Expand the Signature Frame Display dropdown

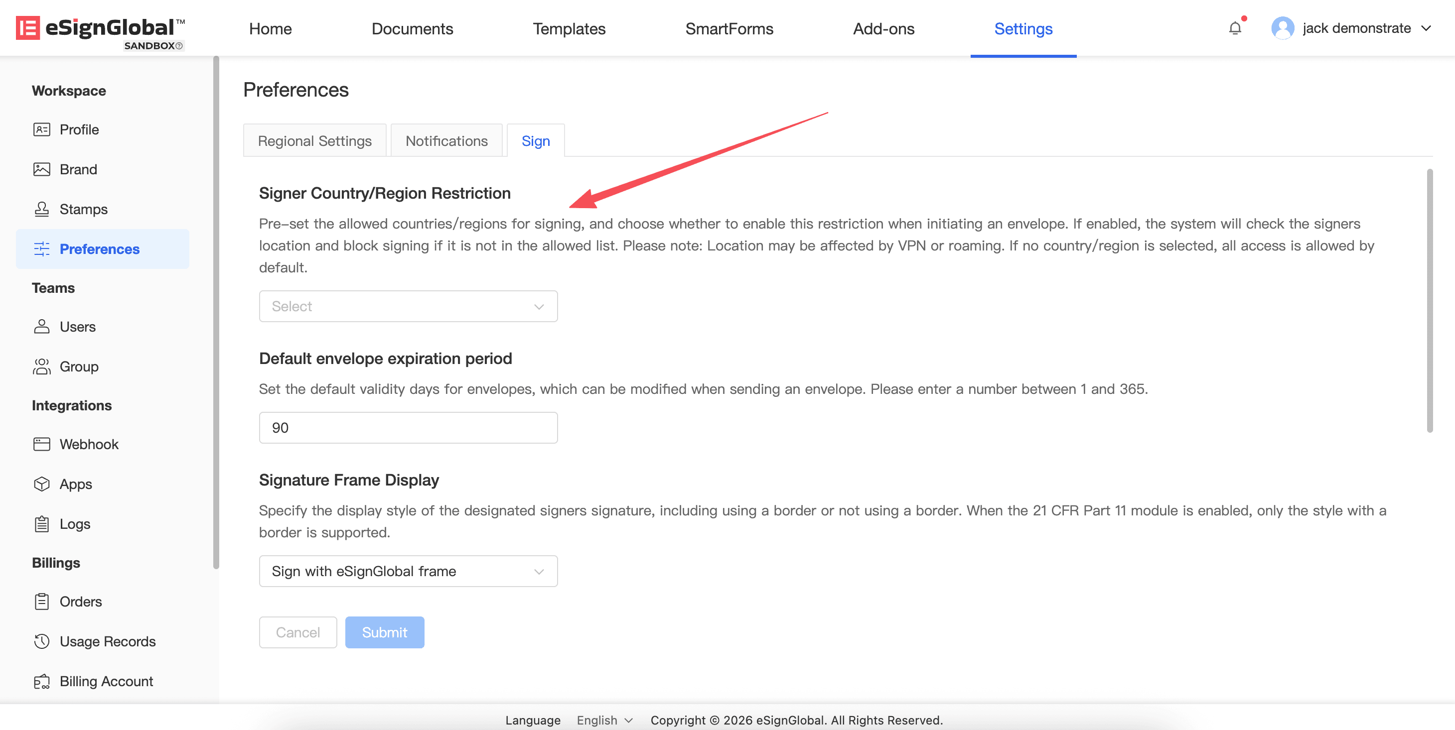click(408, 571)
